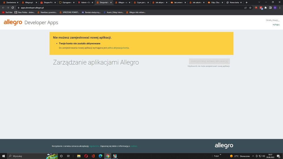Screen dimensions: 283x159
Task: Show hidden system tray icons
Action: coord(253,156)
